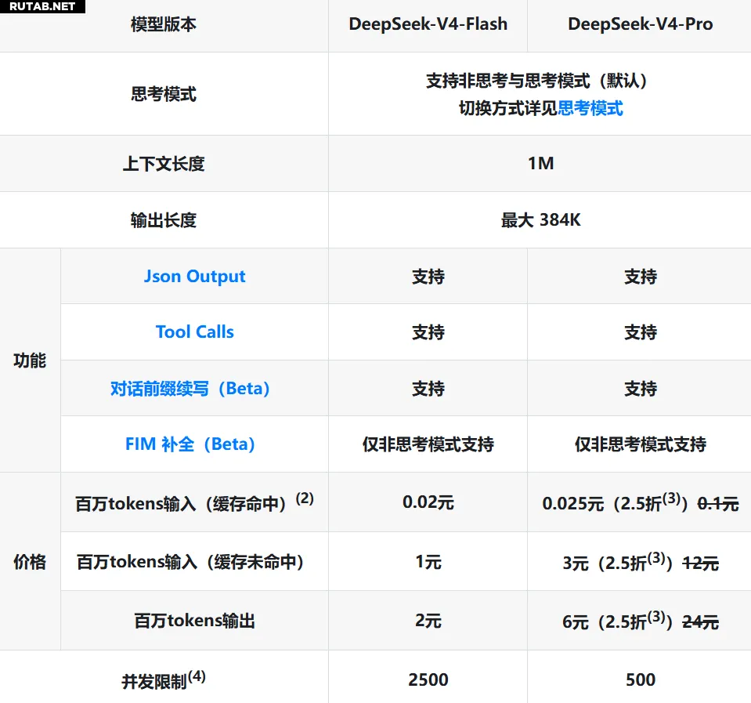
Task: Follow the blue 思考模式 link
Action: 590,108
